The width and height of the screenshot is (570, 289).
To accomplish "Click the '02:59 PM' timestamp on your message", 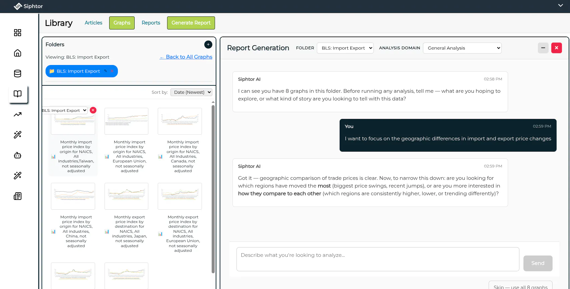I will (x=542, y=126).
